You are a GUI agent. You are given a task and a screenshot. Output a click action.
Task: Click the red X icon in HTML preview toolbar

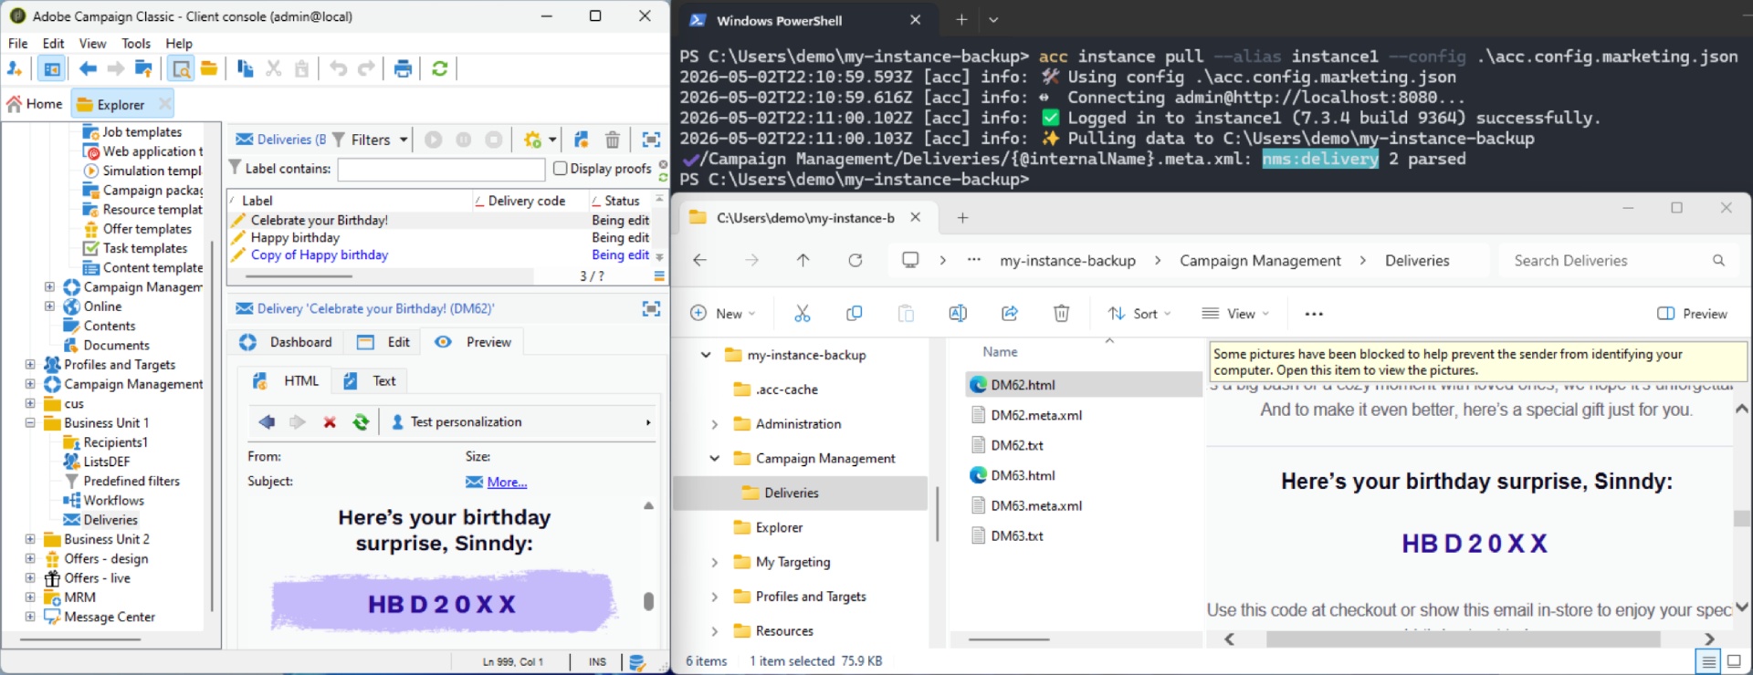pos(330,422)
